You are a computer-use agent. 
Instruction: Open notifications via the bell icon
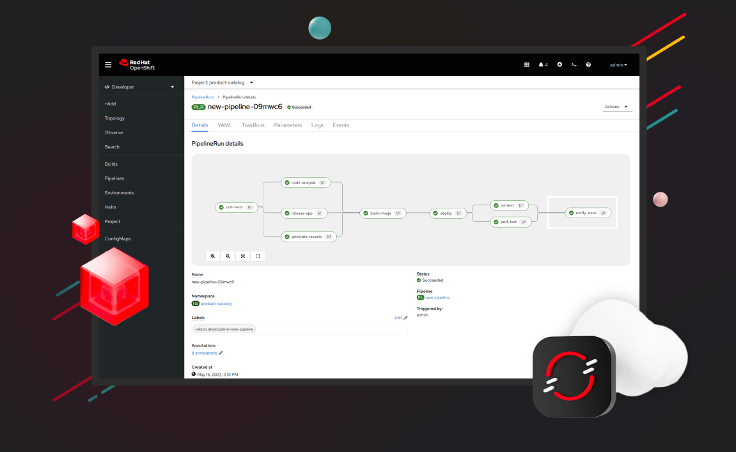click(x=542, y=65)
